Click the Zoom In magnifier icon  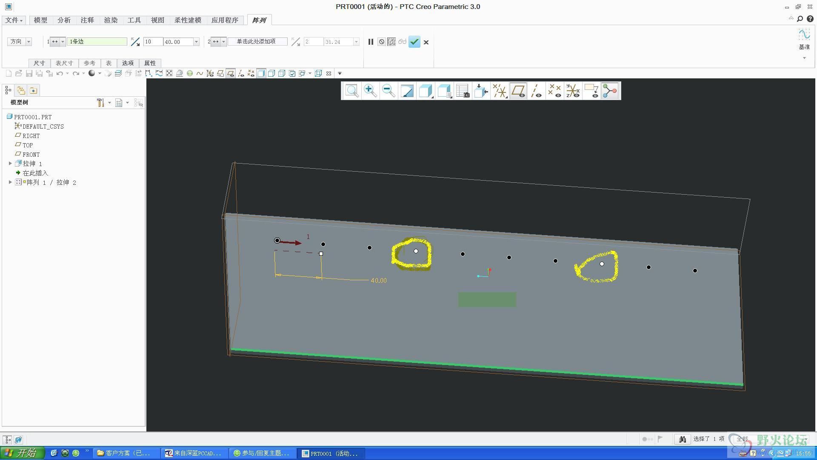click(370, 91)
